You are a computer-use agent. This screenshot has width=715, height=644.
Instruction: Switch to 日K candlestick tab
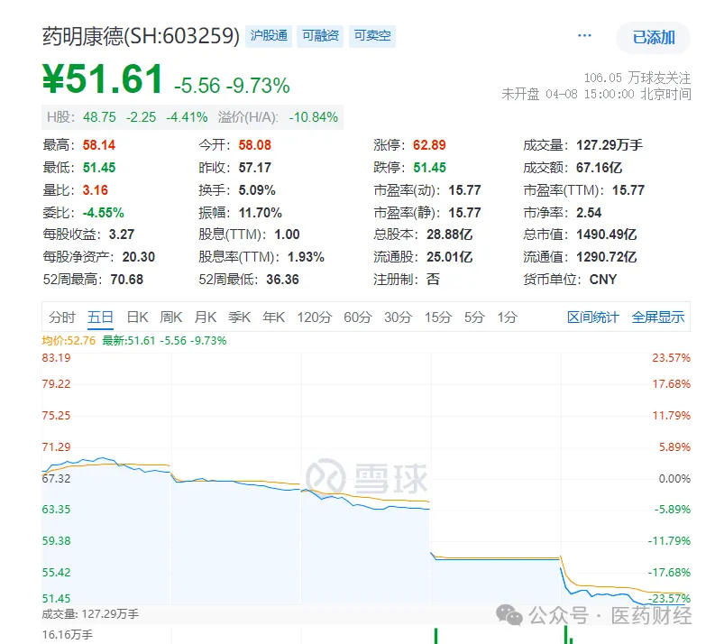click(x=137, y=317)
